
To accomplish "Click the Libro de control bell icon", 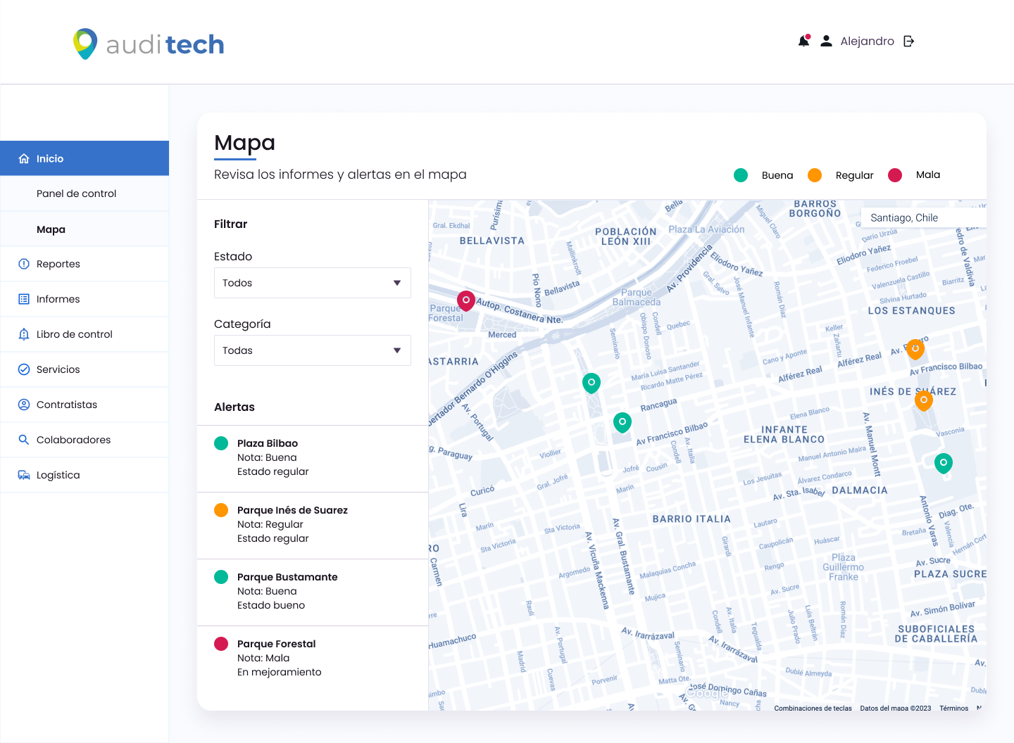I will 22,334.
